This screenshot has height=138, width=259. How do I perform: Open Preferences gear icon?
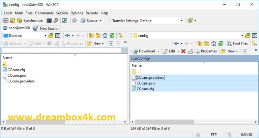tap(74, 21)
